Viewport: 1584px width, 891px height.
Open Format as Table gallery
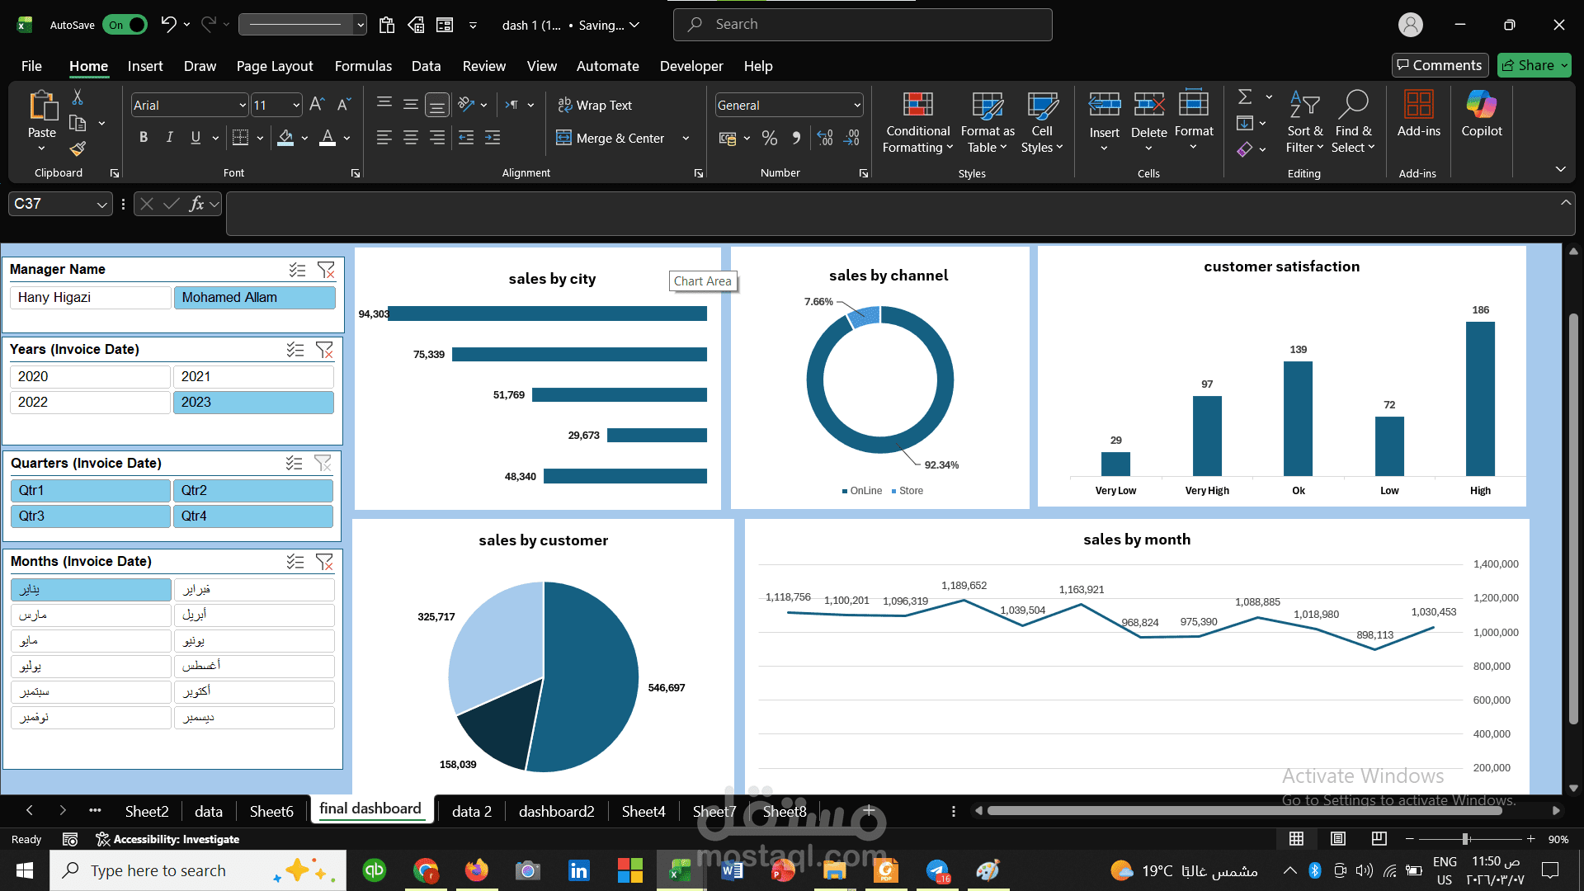pyautogui.click(x=988, y=122)
